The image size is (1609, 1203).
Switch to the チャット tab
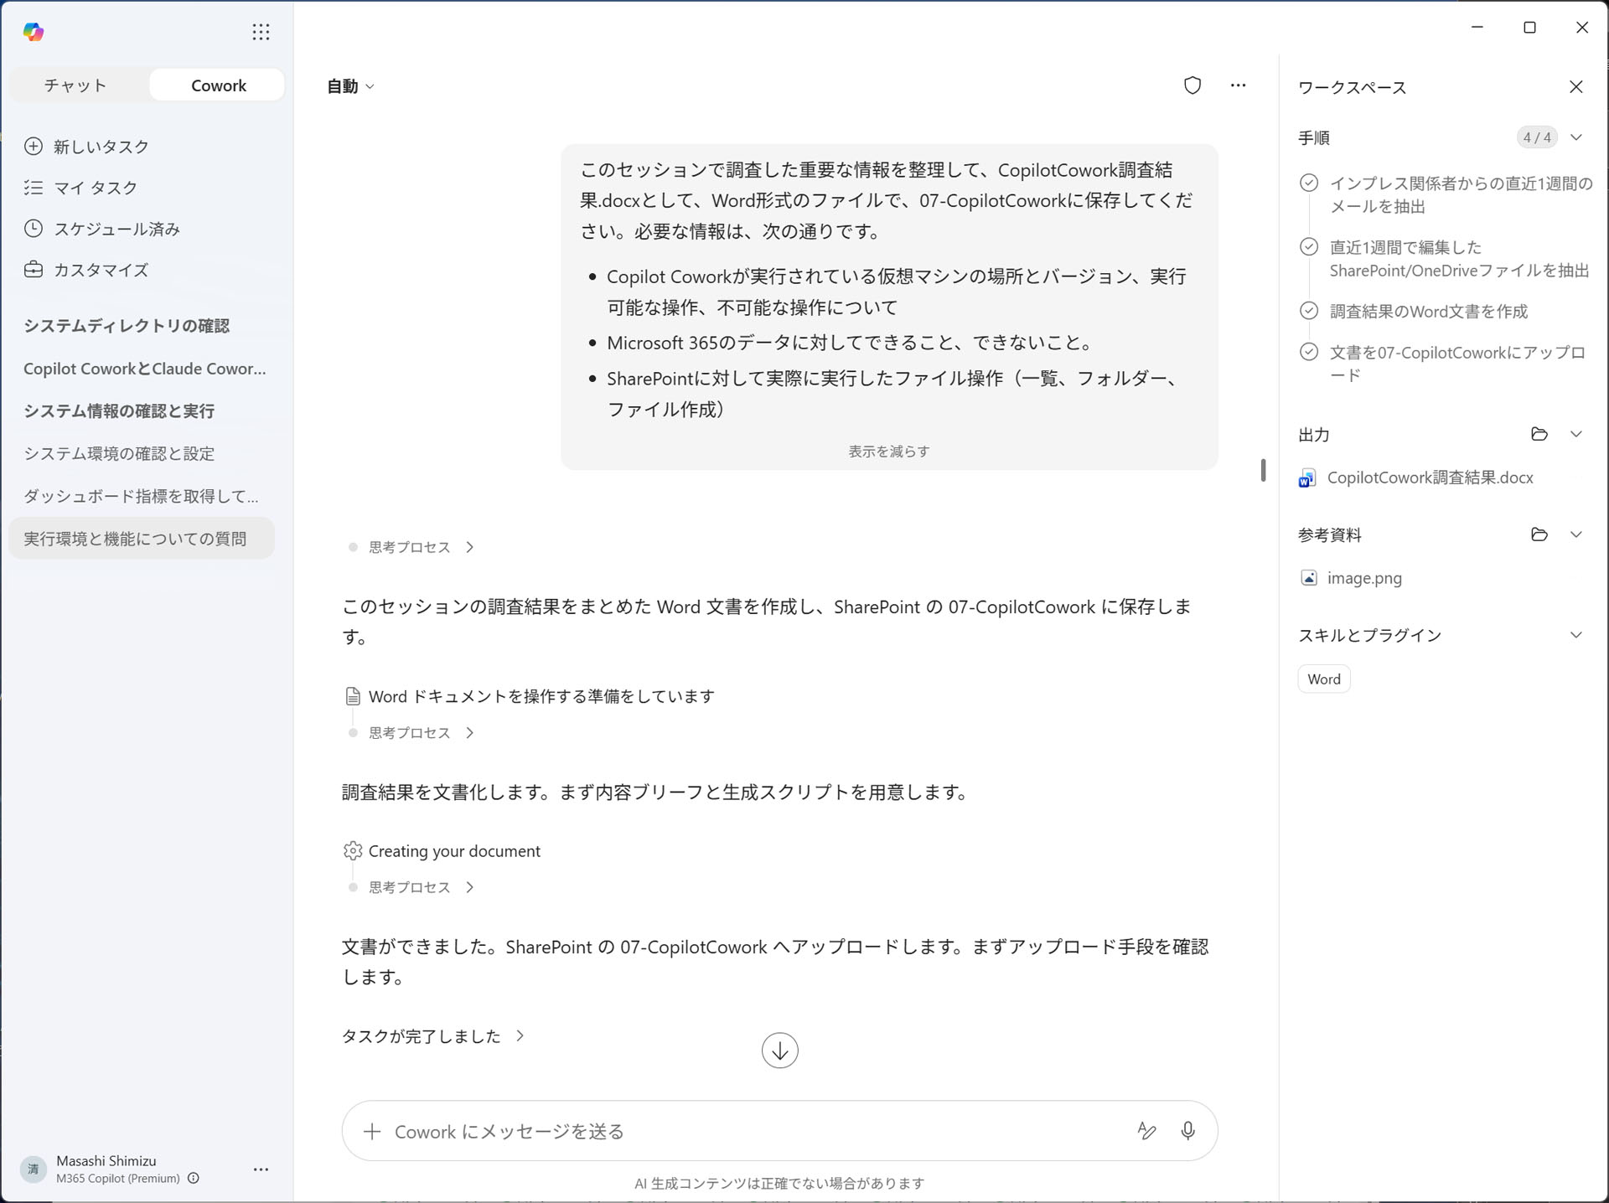coord(76,85)
